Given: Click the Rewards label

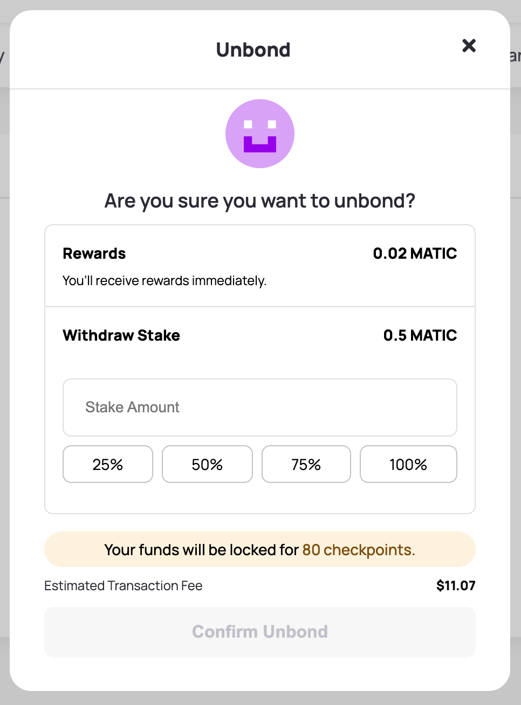Looking at the screenshot, I should coord(94,253).
